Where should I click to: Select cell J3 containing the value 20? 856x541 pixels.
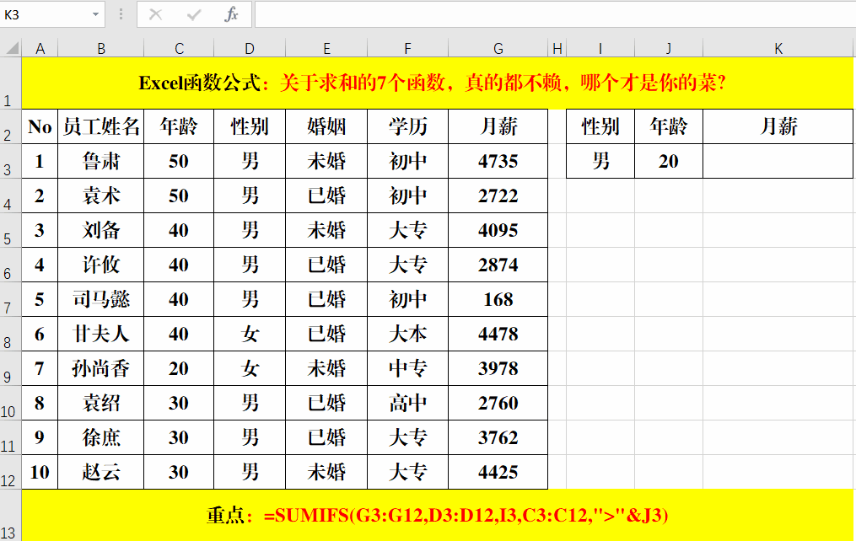click(x=668, y=160)
